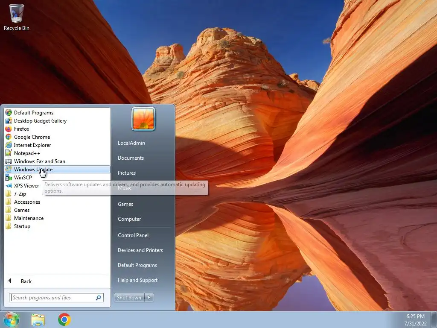Click the Maintenance folder icon

point(9,218)
